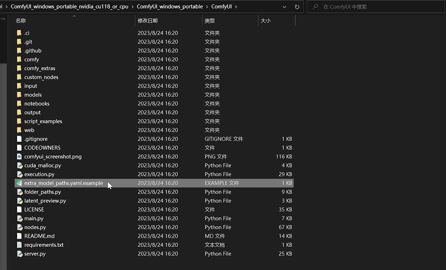446x270 pixels.
Task: Refresh the ComfyUI folder view
Action: (x=297, y=7)
